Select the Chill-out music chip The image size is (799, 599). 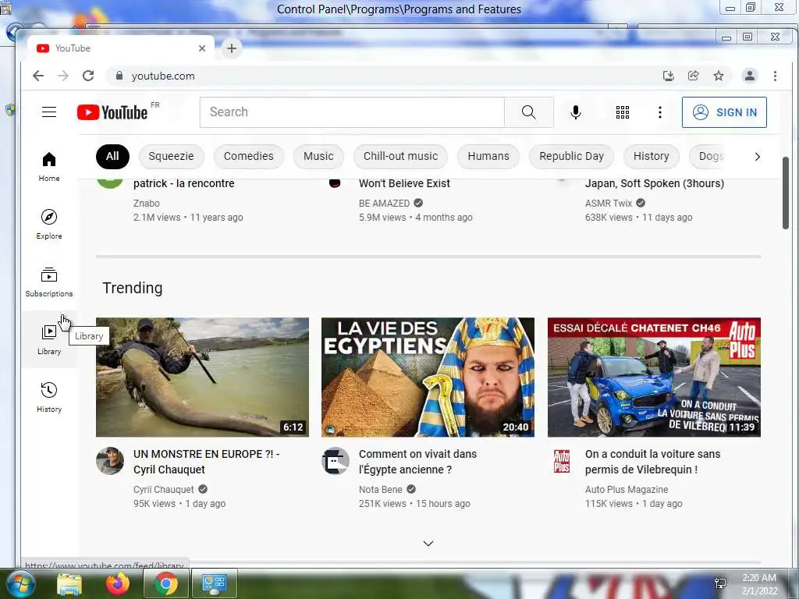[400, 156]
